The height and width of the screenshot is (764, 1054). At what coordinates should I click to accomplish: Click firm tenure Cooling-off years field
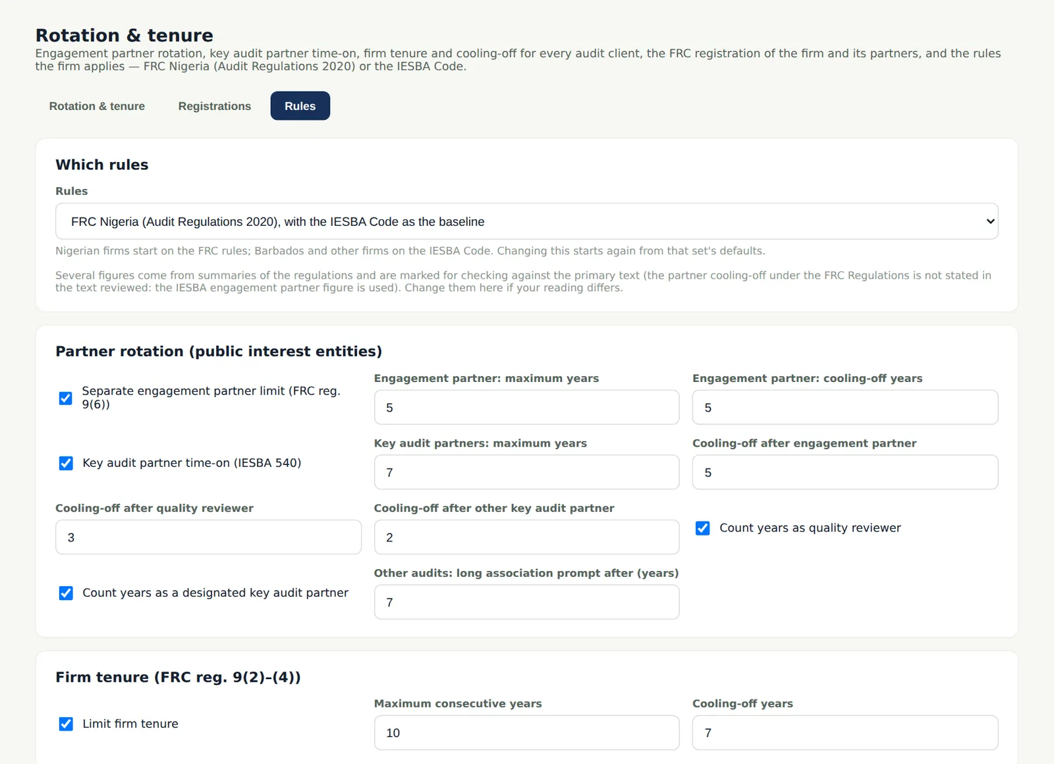[845, 732]
